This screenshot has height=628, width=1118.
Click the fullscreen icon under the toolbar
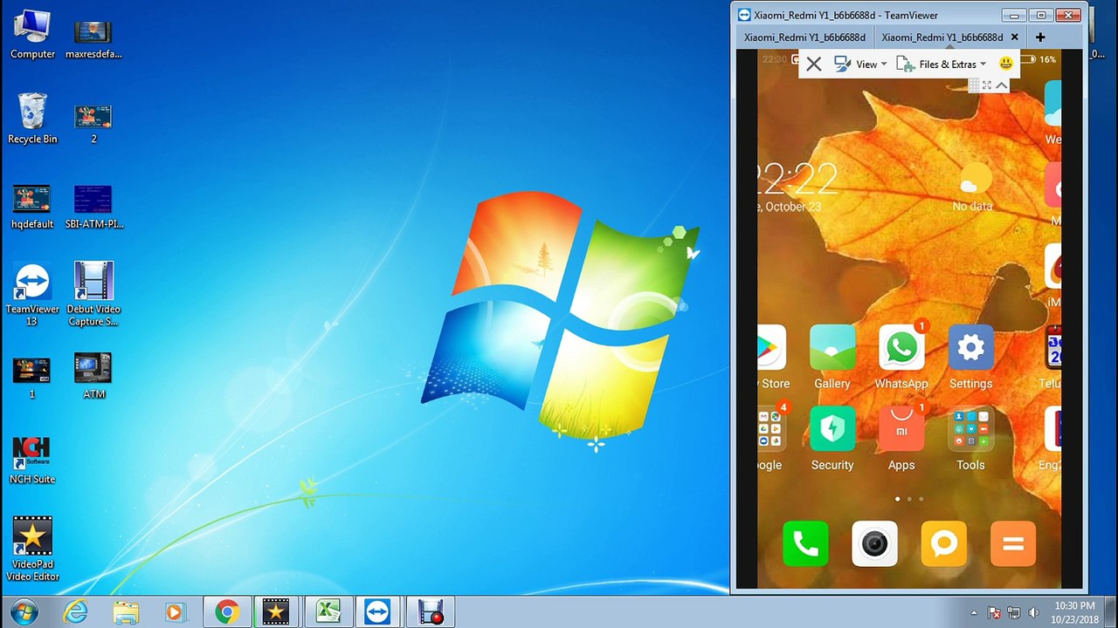(x=987, y=85)
